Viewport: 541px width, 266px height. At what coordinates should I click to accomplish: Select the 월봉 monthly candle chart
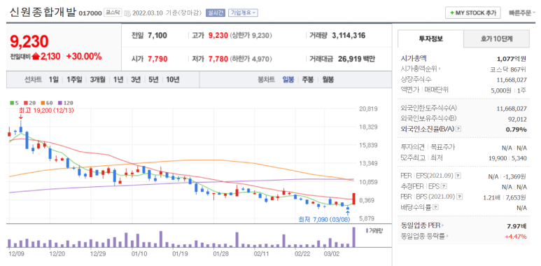(x=328, y=80)
